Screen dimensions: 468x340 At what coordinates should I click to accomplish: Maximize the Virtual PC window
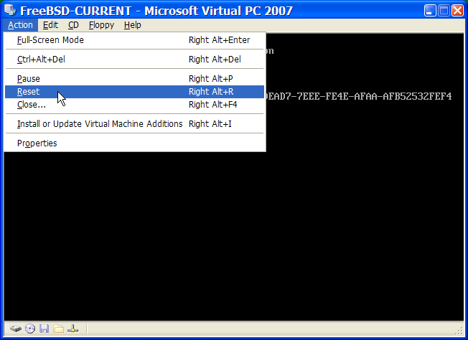coord(444,11)
